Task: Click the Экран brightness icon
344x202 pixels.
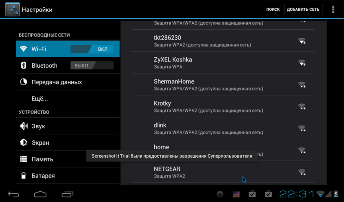Action: point(24,143)
